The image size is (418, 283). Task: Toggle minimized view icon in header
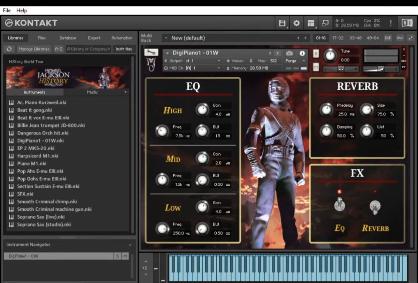point(325,23)
